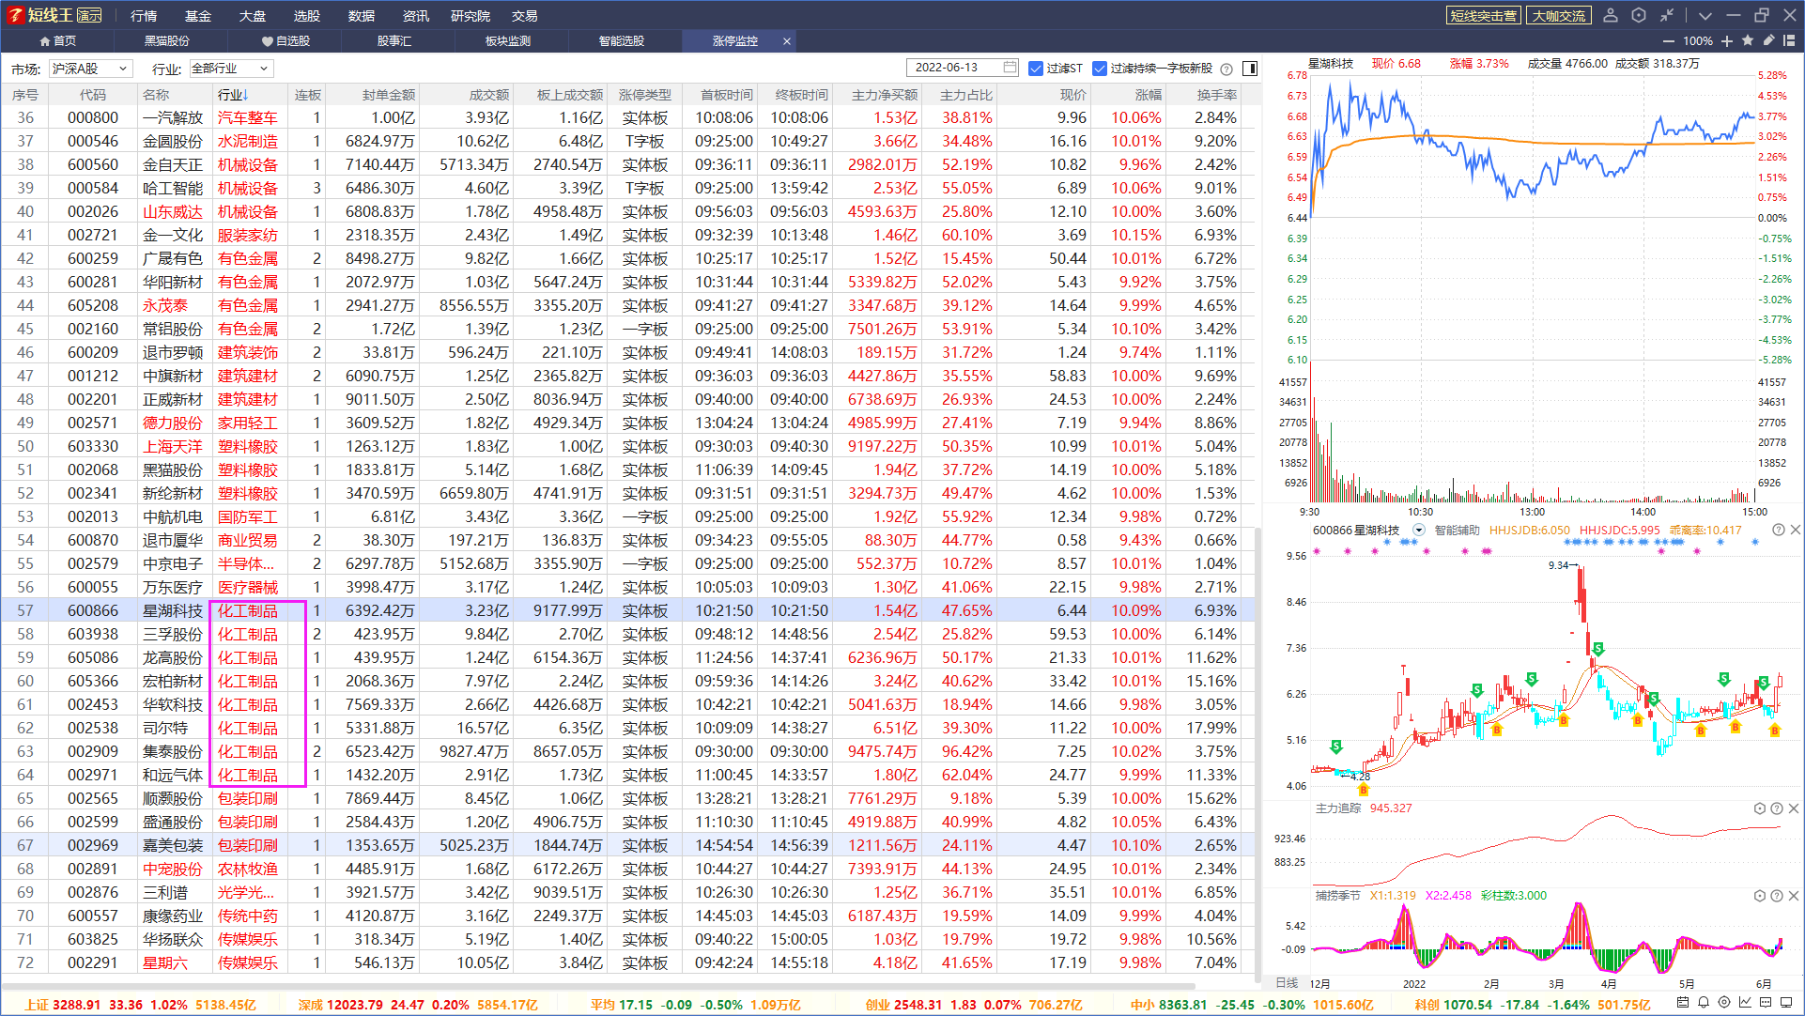Sort by 涨幅 column header
Screen dimensions: 1805x1016
click(x=1149, y=95)
